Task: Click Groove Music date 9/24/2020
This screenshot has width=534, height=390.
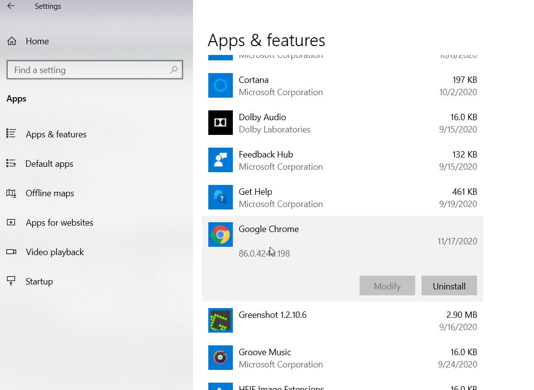Action: click(458, 364)
